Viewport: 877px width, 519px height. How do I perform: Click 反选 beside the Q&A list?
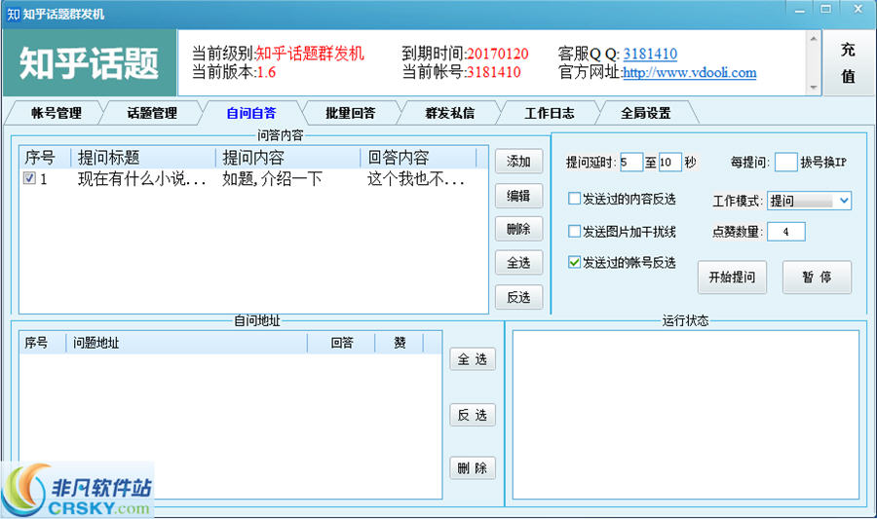point(518,297)
